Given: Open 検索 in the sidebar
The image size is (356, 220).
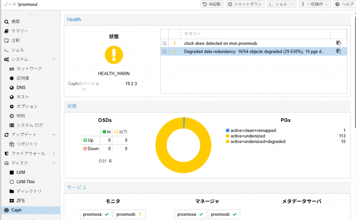Looking at the screenshot, I should [x=16, y=22].
